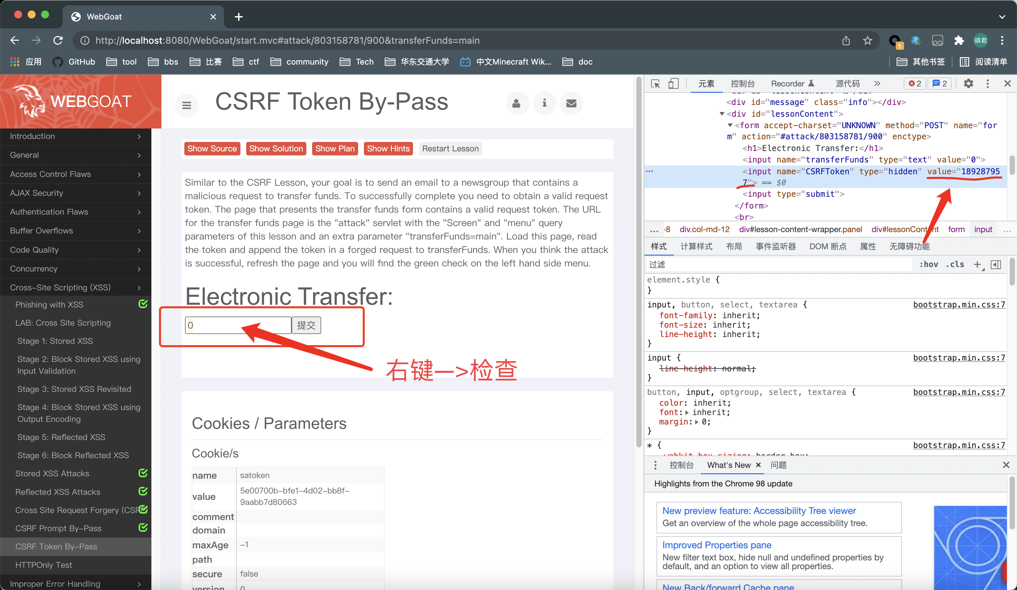The height and width of the screenshot is (590, 1017).
Task: Open the 阅读清单 reading list
Action: click(x=983, y=62)
